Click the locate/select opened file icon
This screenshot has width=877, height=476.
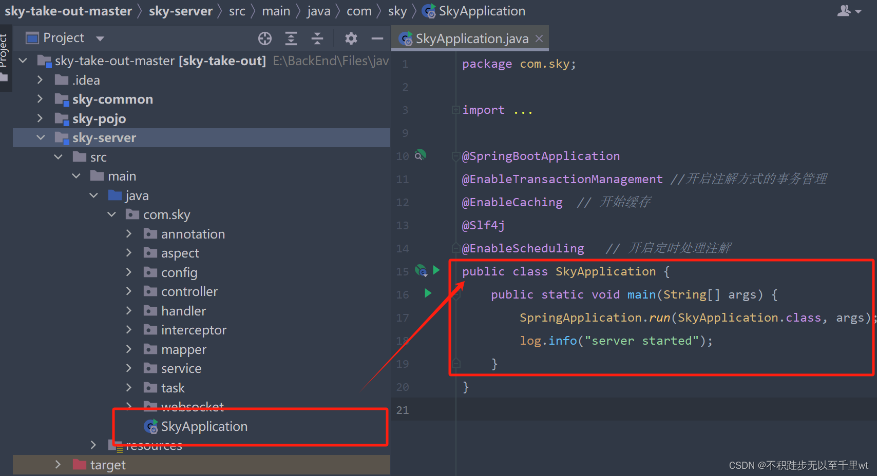(x=265, y=38)
